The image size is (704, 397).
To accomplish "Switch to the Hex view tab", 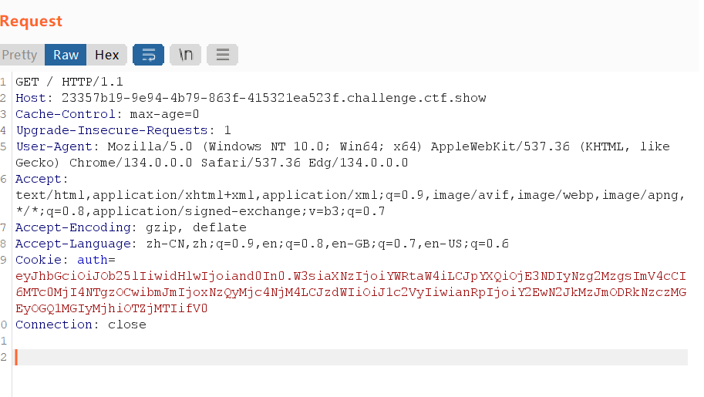I will coord(107,55).
